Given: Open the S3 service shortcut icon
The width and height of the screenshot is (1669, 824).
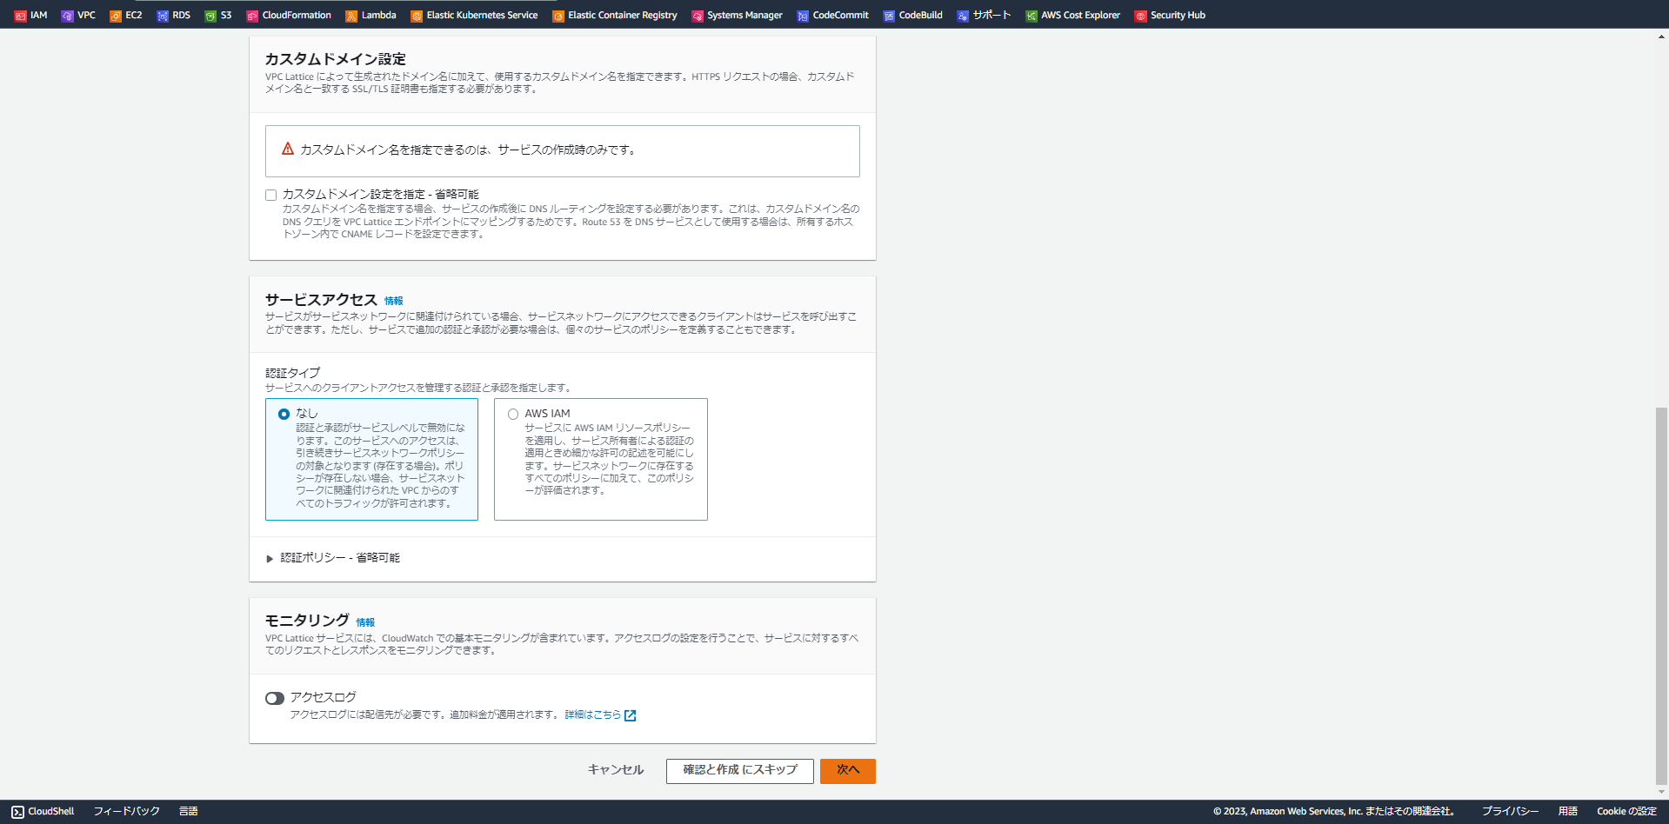Looking at the screenshot, I should click(210, 16).
